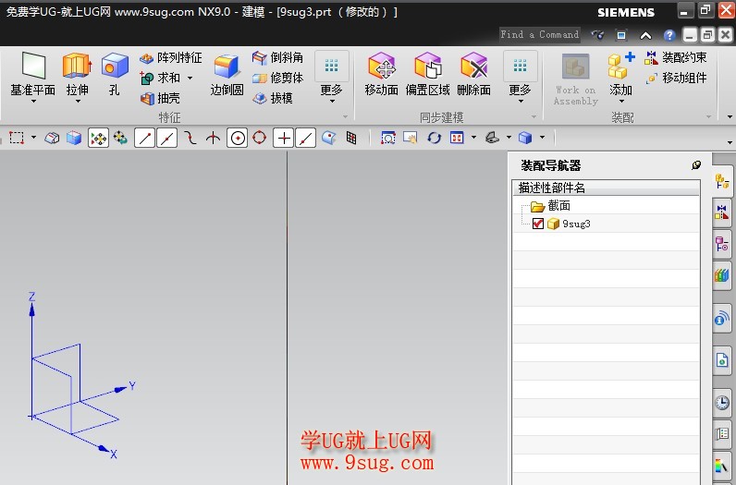Expand 更多 in the 同步建模 group
Image resolution: width=736 pixels, height=485 pixels.
520,78
